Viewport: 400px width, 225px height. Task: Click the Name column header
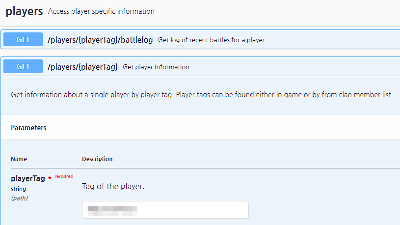pyautogui.click(x=19, y=159)
